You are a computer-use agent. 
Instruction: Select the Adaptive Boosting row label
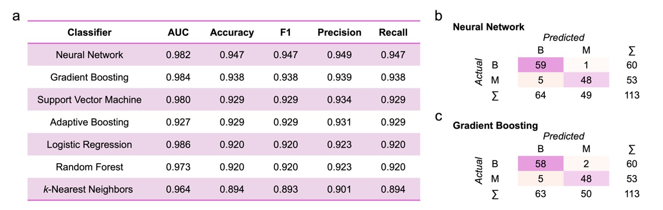click(90, 122)
